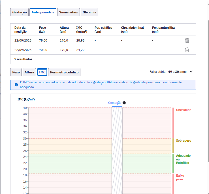Click the yellow Sobrepeso range bar
Screen dimensions: 209x194
[x=173, y=146]
